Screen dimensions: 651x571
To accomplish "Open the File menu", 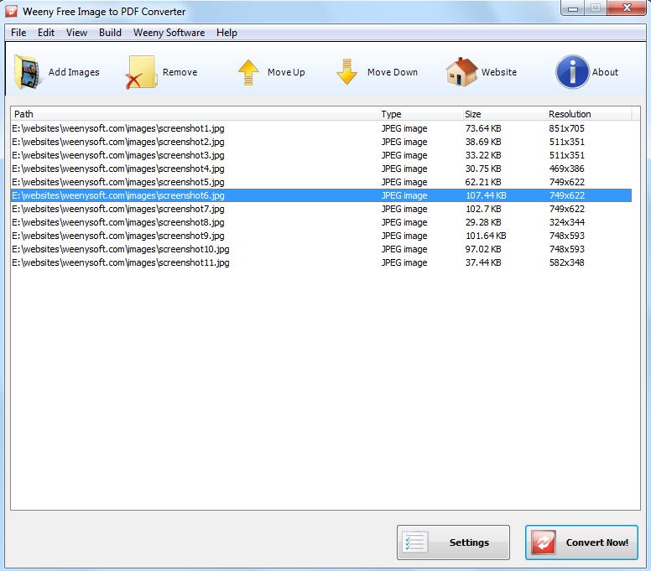I will (18, 33).
